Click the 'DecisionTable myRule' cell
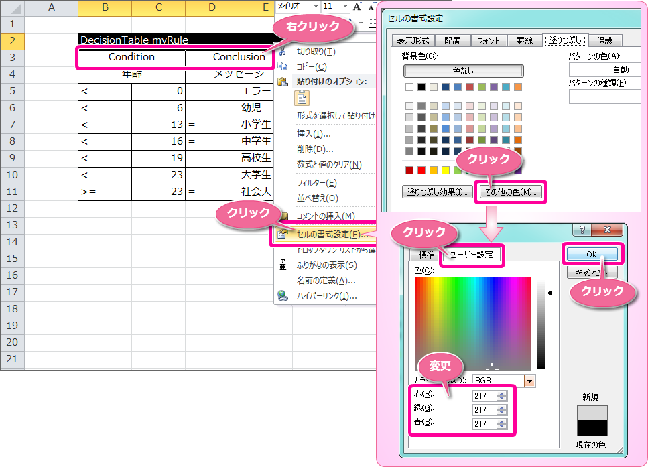This screenshot has height=467, width=648. pos(176,40)
